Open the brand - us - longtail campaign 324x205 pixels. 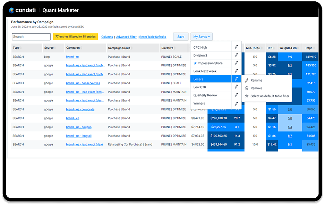[79, 136]
